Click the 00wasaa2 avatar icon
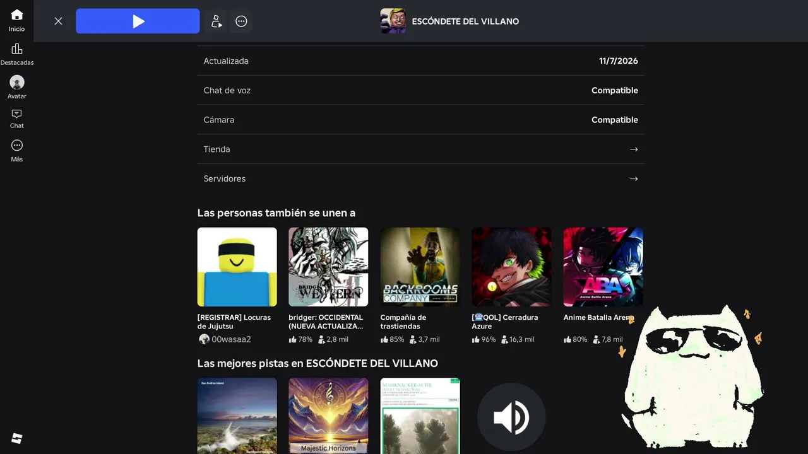 204,339
